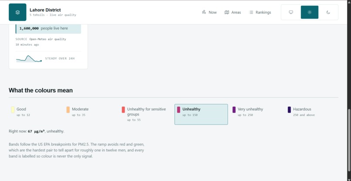Screen dimensions: 351x181
Task: Click 'up to 12' threshold text
Action: 23,115
